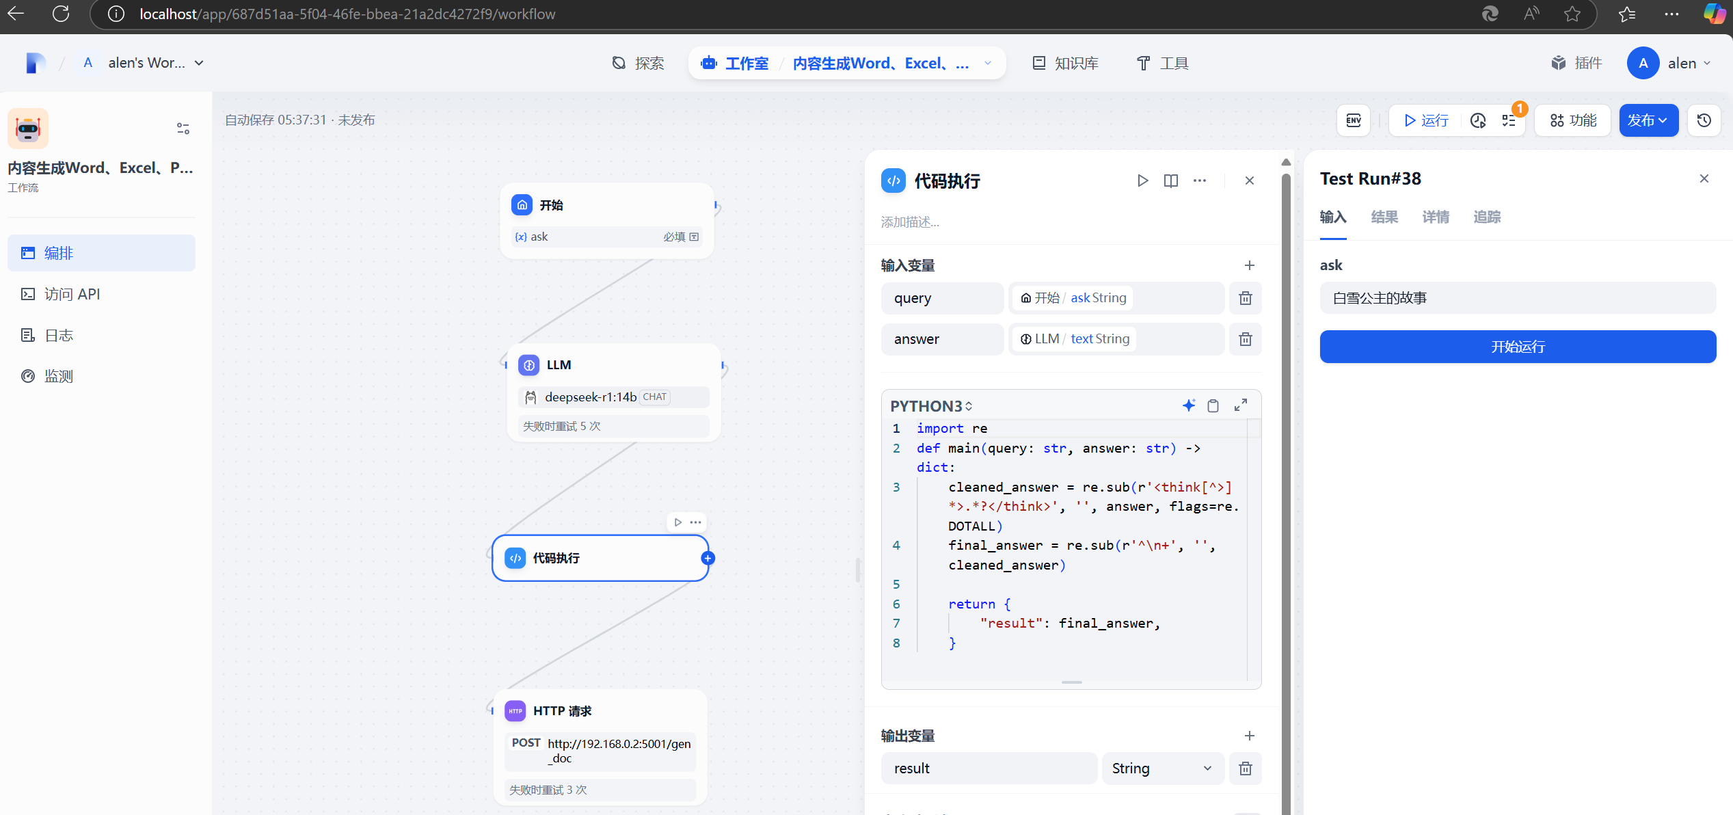Open the workspace switcher chevron next to alen's Wor...
1733x815 pixels.
click(x=199, y=62)
